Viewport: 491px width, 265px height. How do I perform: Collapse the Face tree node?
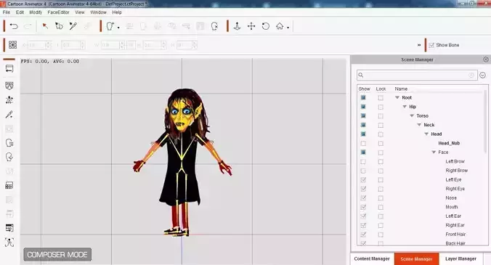[x=434, y=152]
